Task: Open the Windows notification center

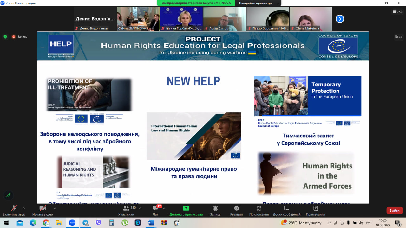Action: 398,223
